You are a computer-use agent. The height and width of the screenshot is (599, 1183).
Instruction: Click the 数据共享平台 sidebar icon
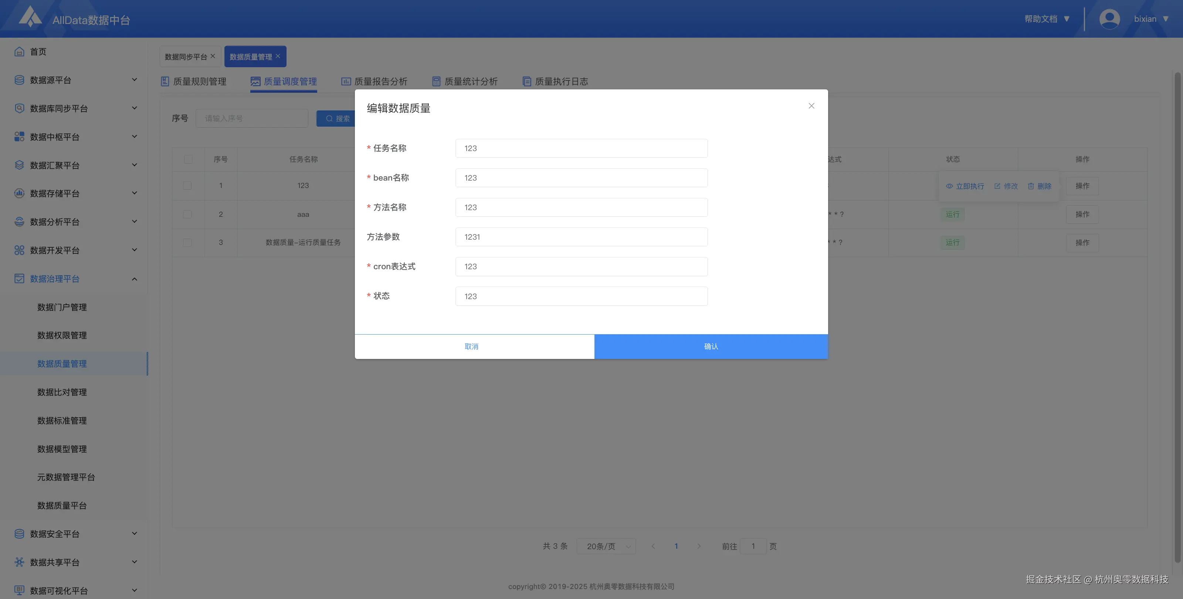tap(19, 562)
